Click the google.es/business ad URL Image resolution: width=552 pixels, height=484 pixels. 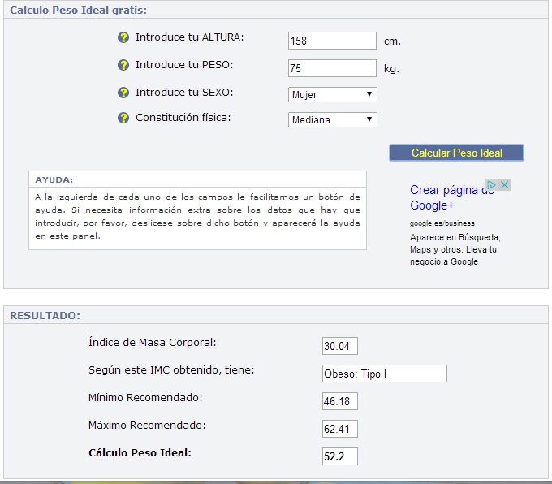pyautogui.click(x=442, y=223)
